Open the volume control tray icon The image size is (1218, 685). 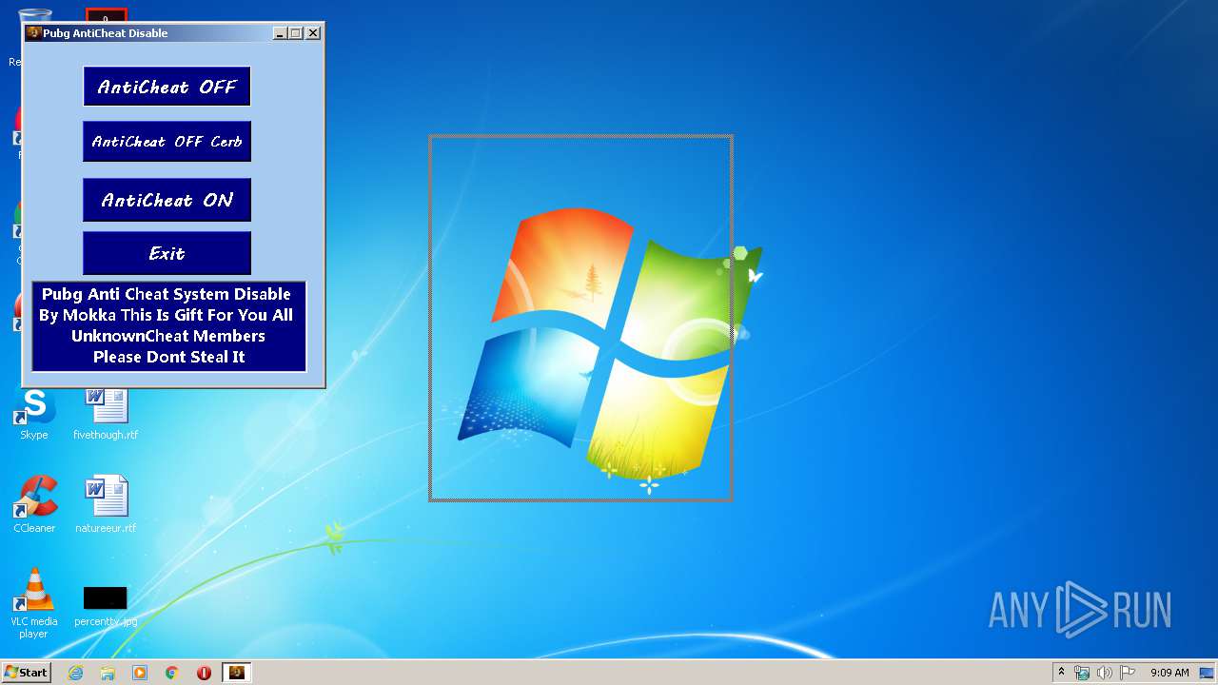pos(1105,673)
